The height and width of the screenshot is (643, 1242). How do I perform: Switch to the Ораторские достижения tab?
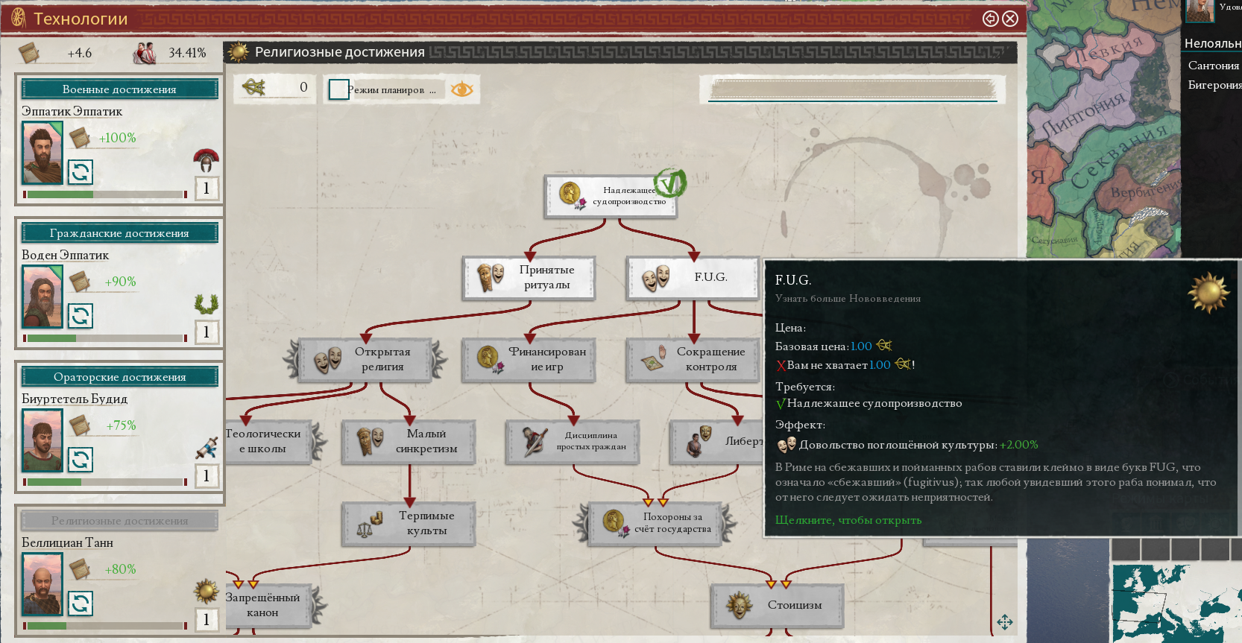coord(119,377)
